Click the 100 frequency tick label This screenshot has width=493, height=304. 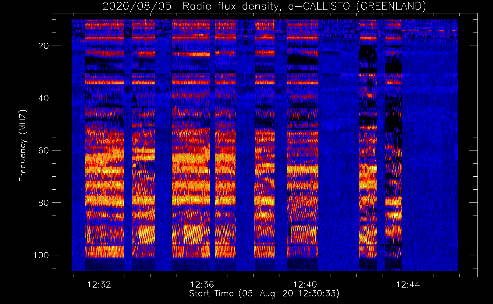point(41,255)
